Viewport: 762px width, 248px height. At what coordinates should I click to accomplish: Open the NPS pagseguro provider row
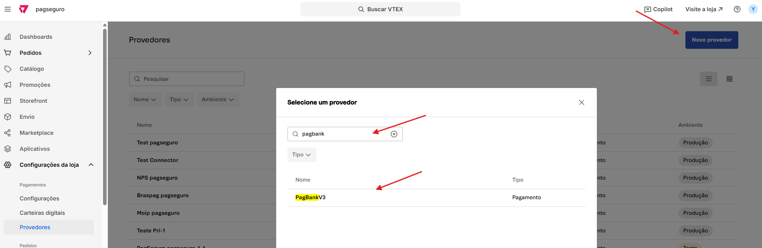[157, 178]
